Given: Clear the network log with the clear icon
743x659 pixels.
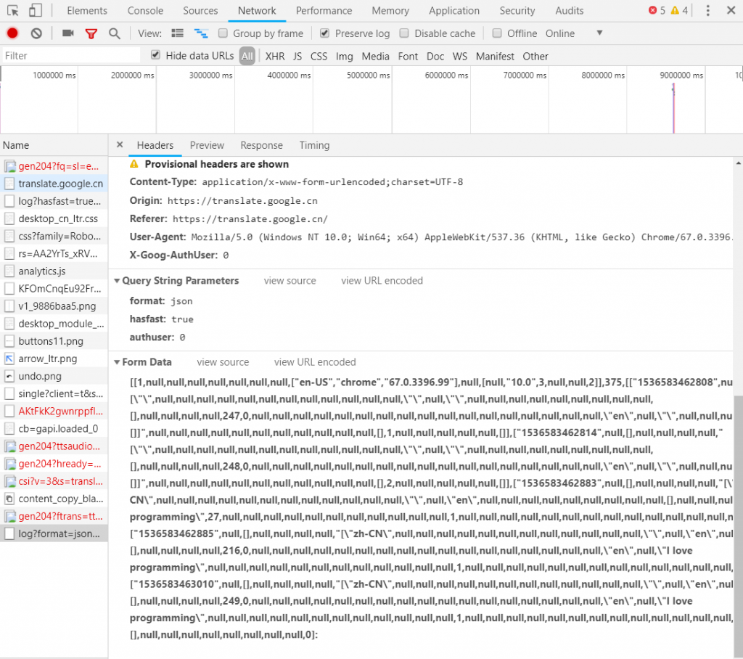Looking at the screenshot, I should coord(36,33).
